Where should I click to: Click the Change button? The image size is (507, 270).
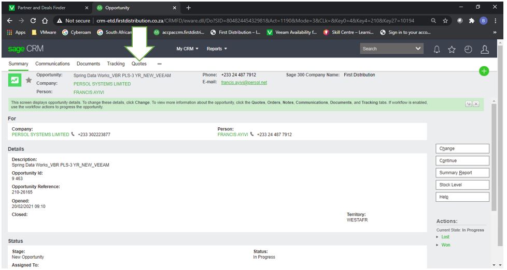462,148
